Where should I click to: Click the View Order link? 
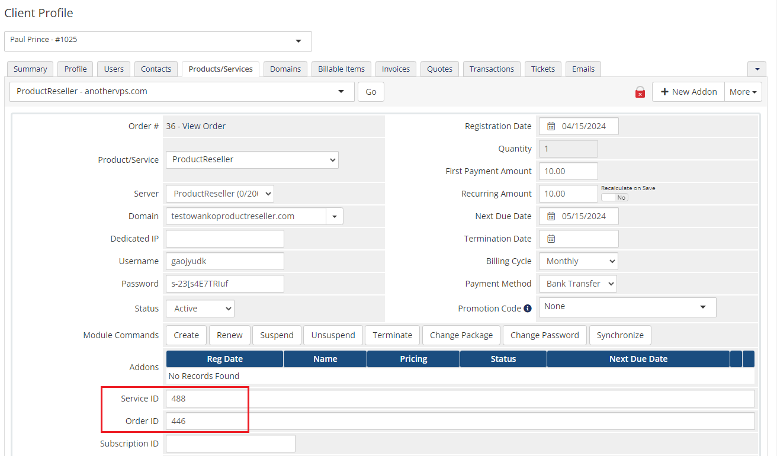pos(204,126)
